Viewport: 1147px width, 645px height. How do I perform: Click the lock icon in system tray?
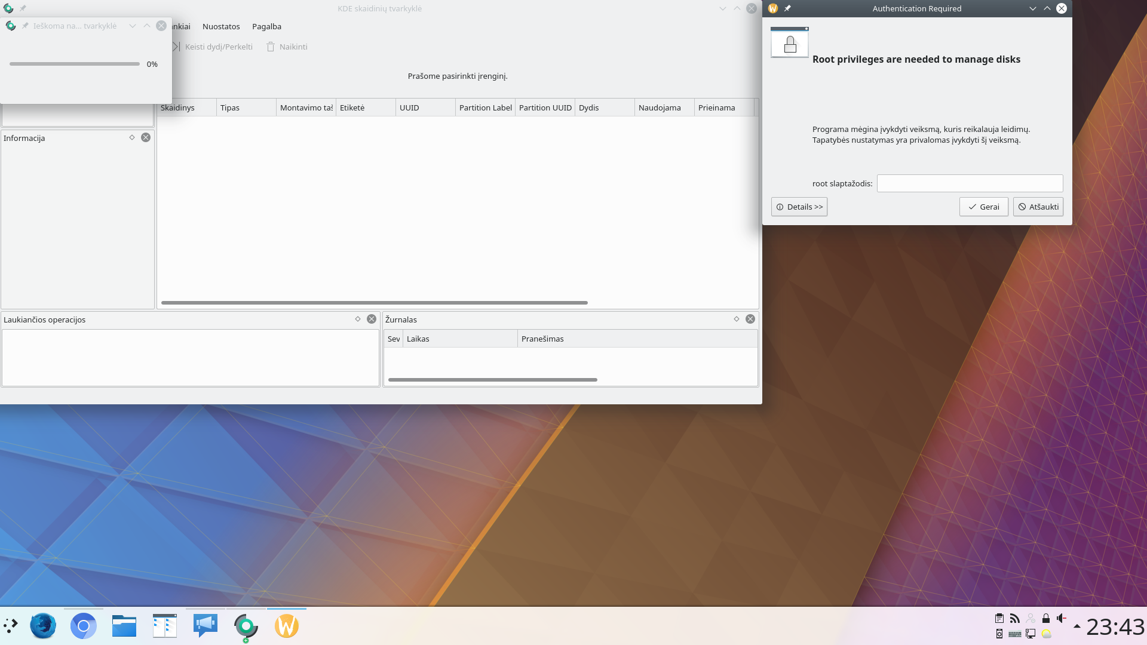point(1046,618)
